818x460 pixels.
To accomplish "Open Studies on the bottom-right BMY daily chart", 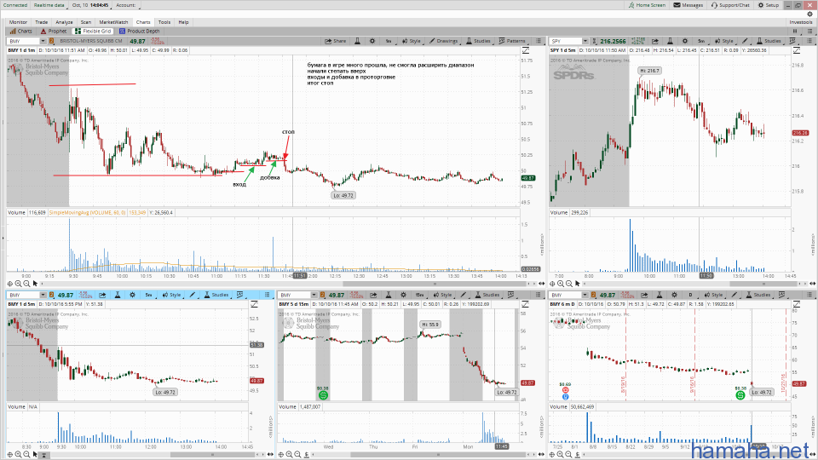I will coord(758,296).
